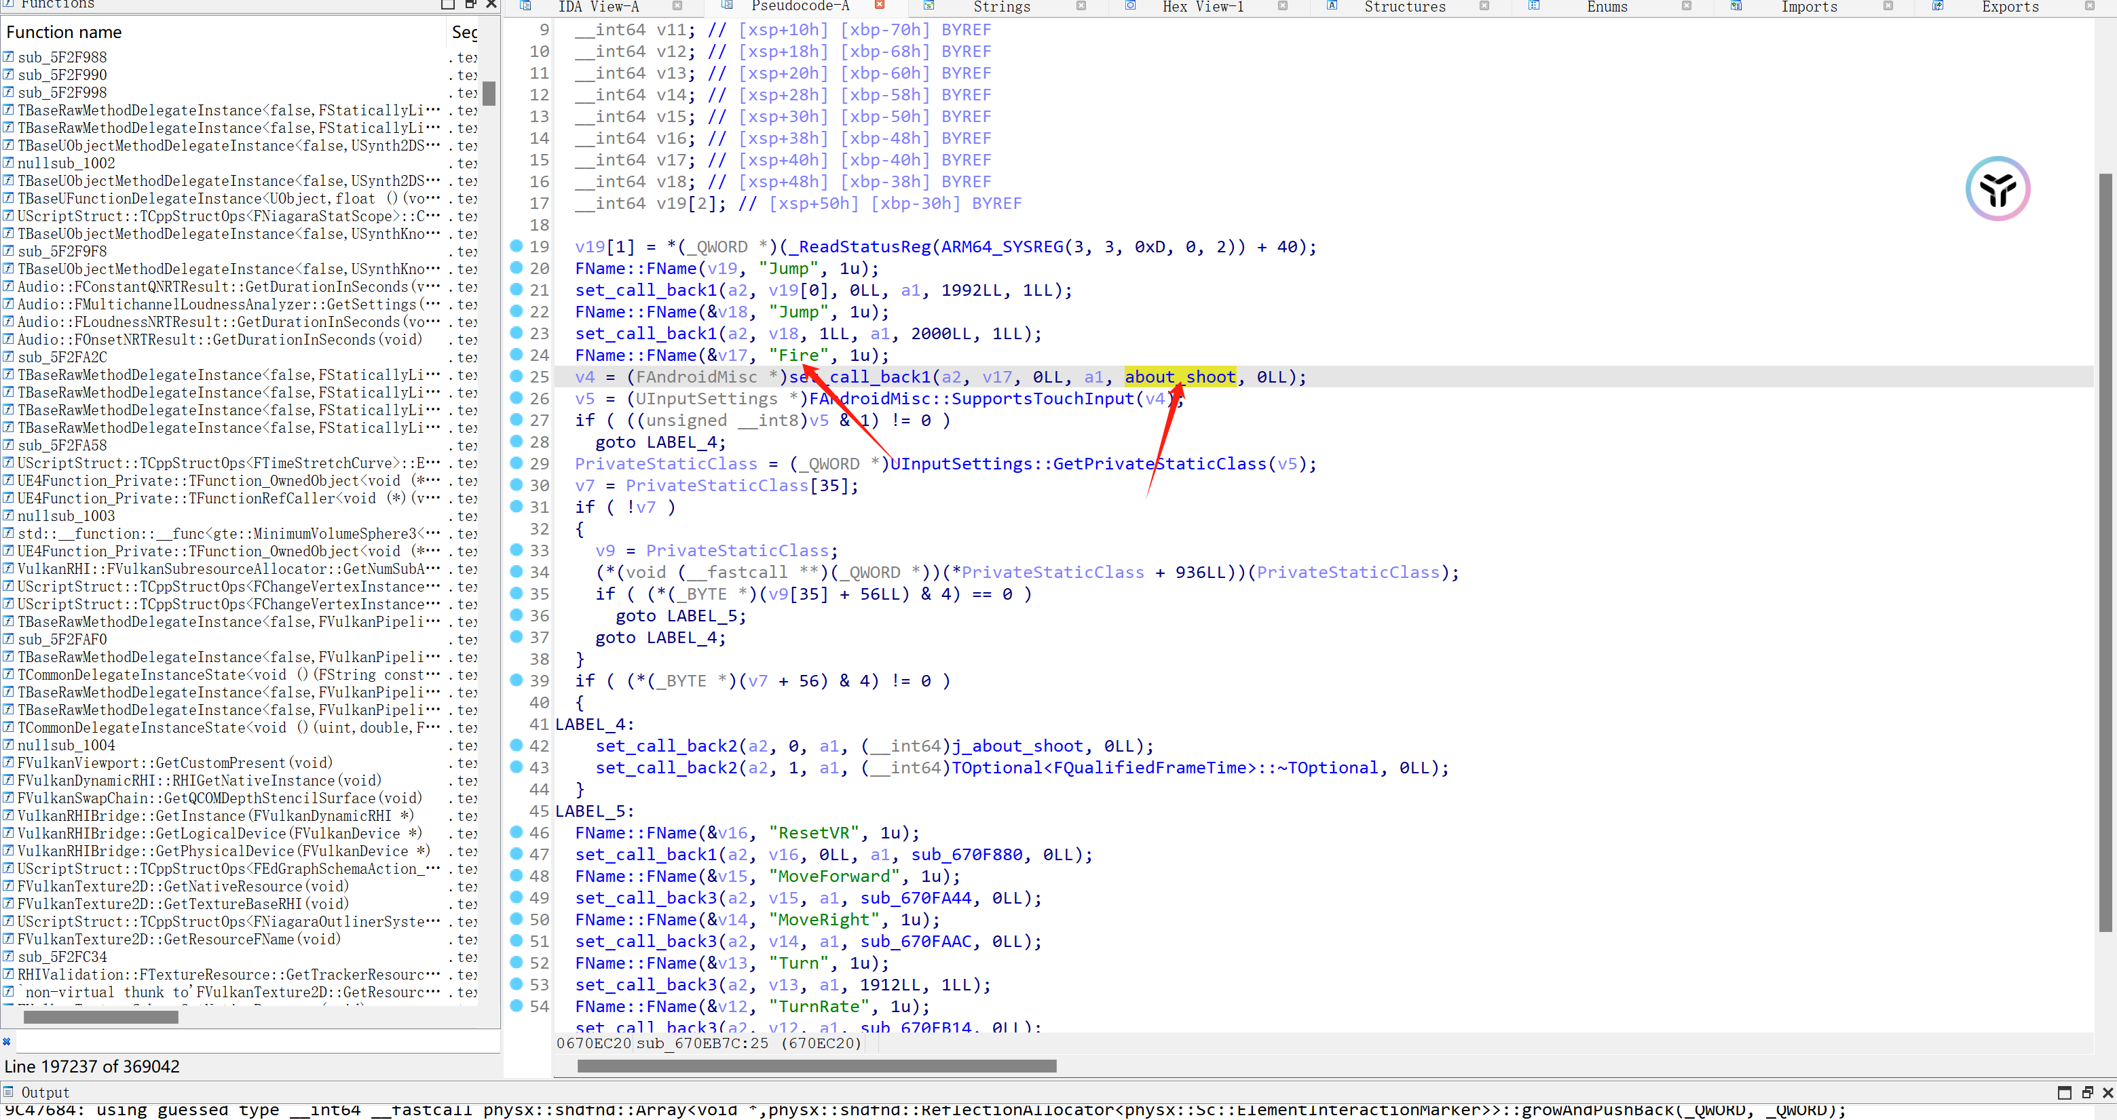Toggle breakpoint dot on line 42

(x=516, y=745)
